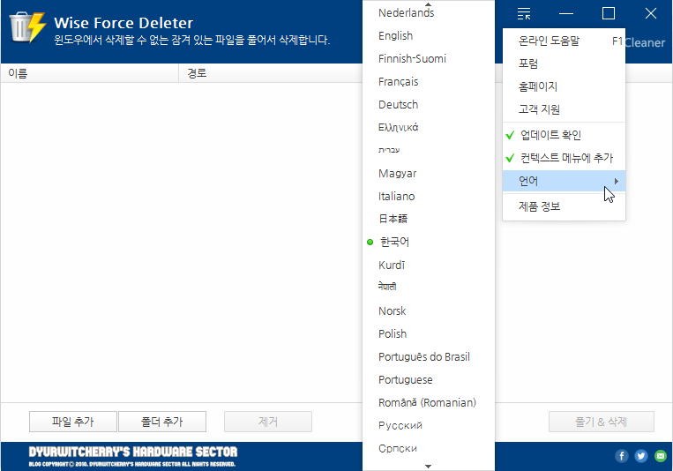Choose Magyar language
The image size is (673, 471).
[x=429, y=174]
